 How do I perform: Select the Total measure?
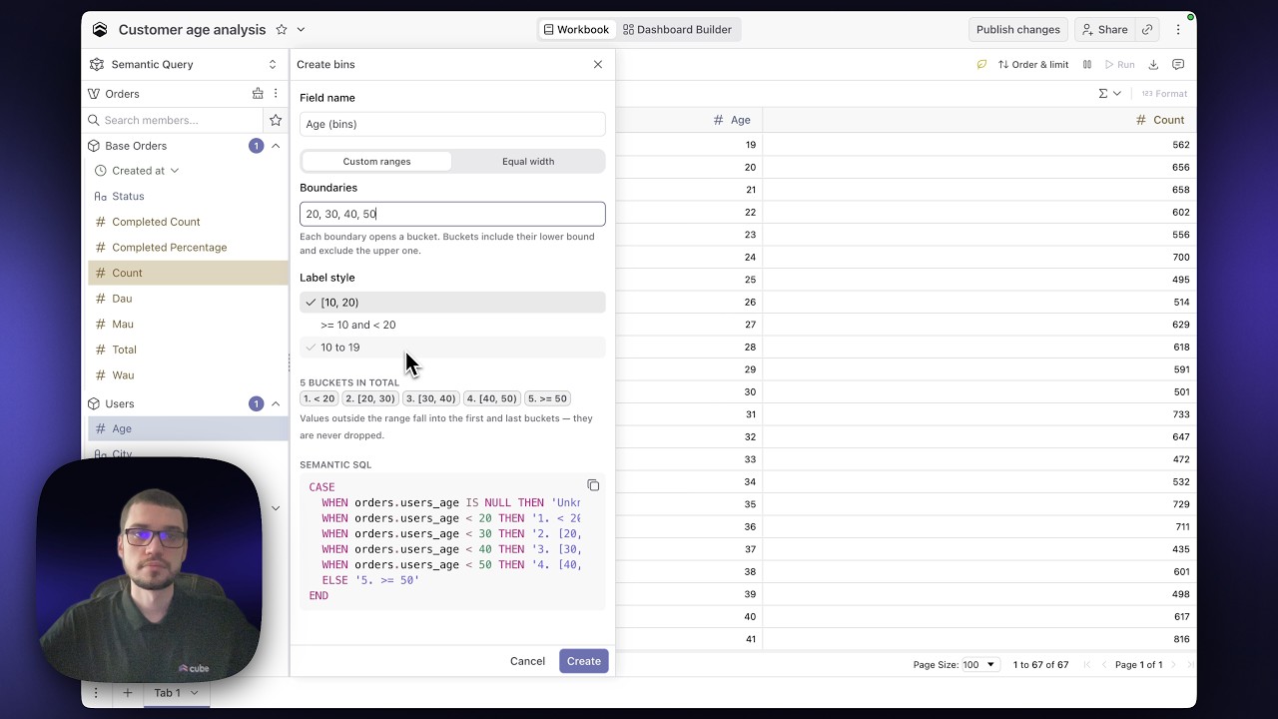tap(187, 350)
